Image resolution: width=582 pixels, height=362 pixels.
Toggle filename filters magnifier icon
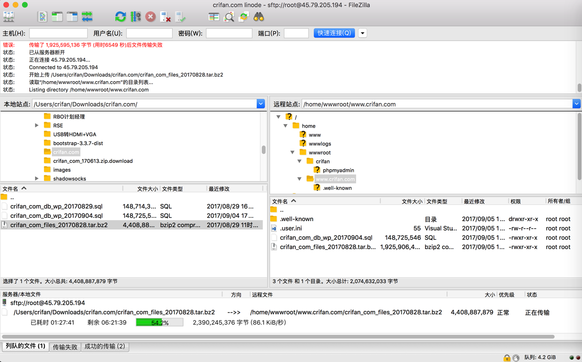(229, 17)
